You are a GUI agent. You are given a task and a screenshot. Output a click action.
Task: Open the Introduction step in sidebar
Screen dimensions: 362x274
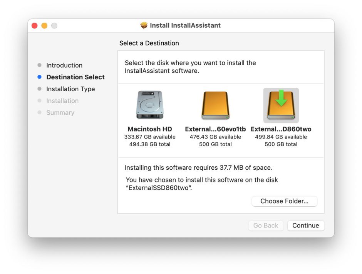coord(64,65)
